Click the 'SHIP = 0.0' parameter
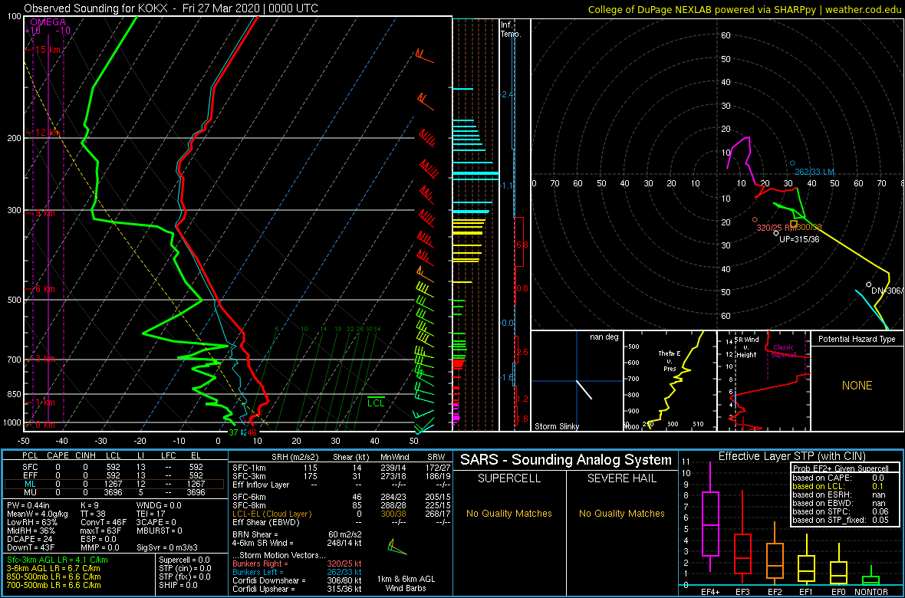Image resolution: width=905 pixels, height=598 pixels. tap(179, 585)
